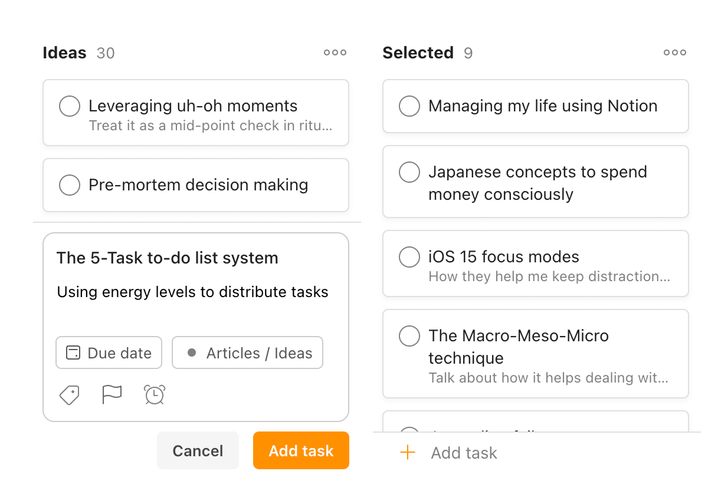Click the task description about energy levels
Viewport: 708px width, 481px height.
tap(192, 292)
